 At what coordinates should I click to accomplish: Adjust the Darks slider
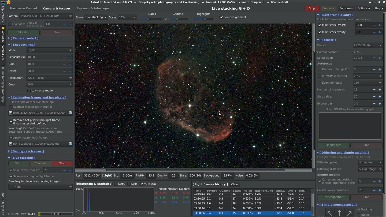pyautogui.click(x=152, y=19)
